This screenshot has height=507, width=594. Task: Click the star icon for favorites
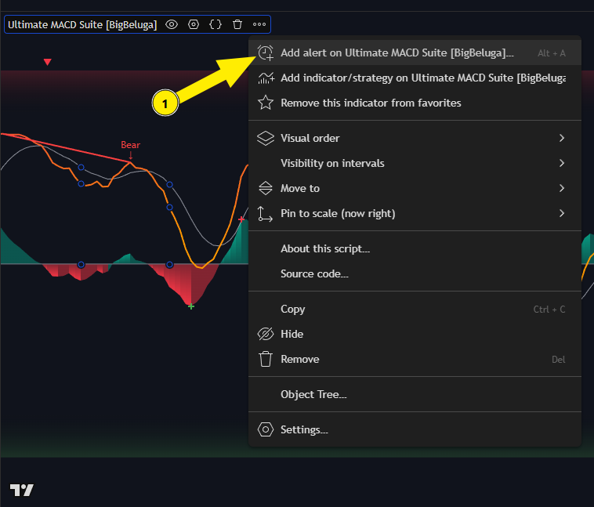[x=266, y=103]
